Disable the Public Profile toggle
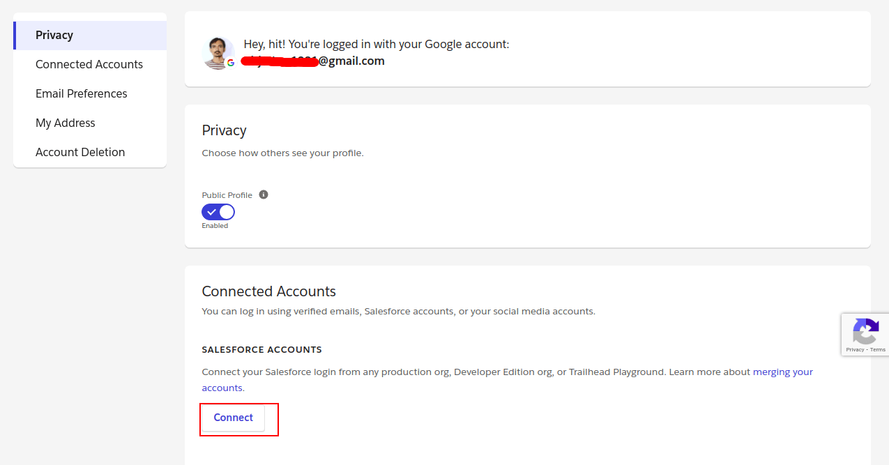The image size is (889, 465). point(218,212)
